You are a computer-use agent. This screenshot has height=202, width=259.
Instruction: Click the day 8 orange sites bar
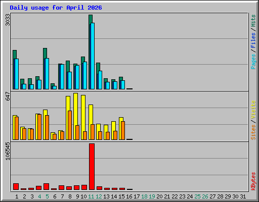pos(70,125)
